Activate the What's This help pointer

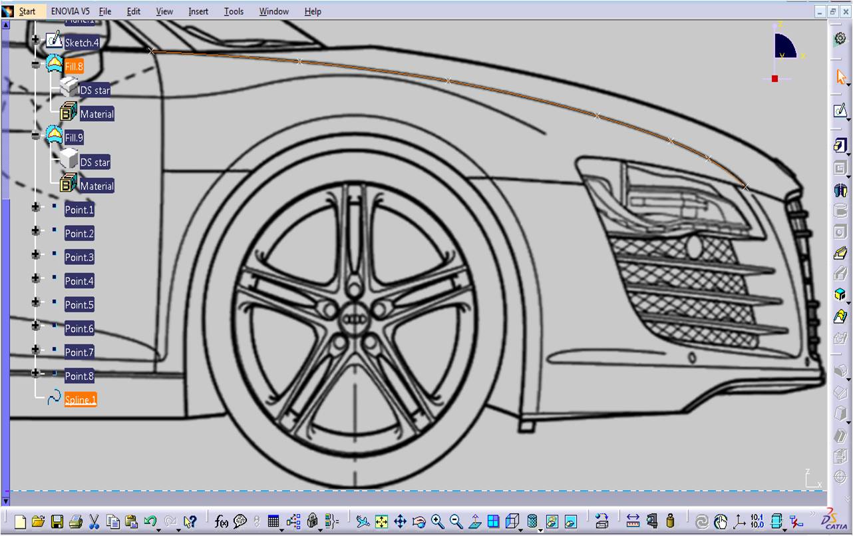pos(190,521)
